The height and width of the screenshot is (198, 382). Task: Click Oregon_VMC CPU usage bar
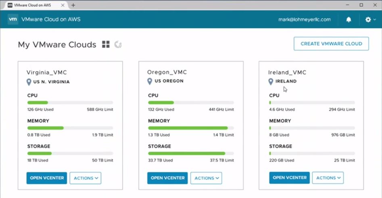191,102
